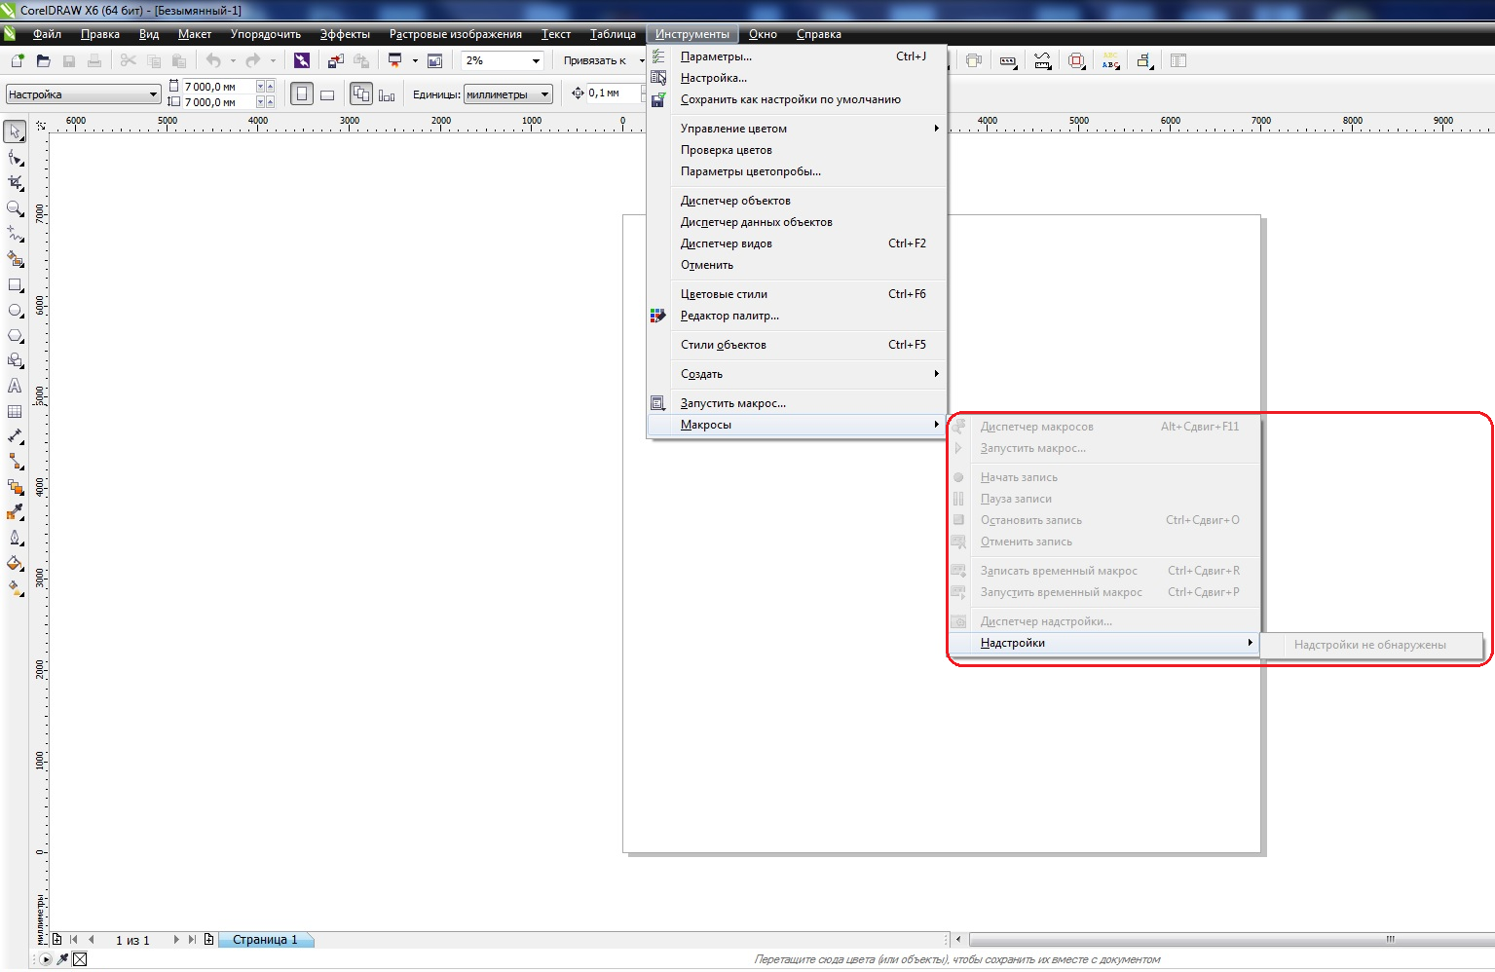Choose Редактор палитр... entry
The width and height of the screenshot is (1495, 972).
(797, 316)
